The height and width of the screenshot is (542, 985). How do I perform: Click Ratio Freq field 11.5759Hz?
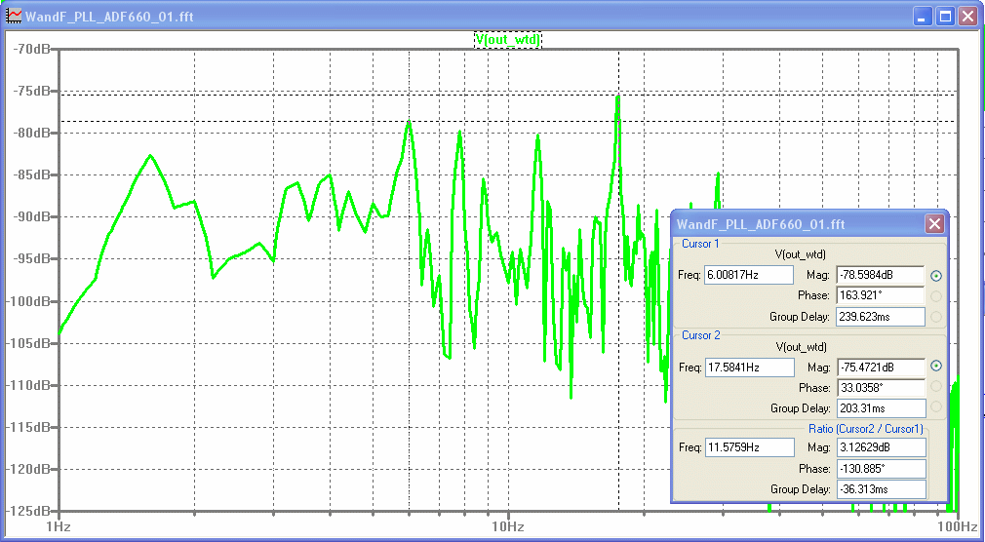coord(749,447)
